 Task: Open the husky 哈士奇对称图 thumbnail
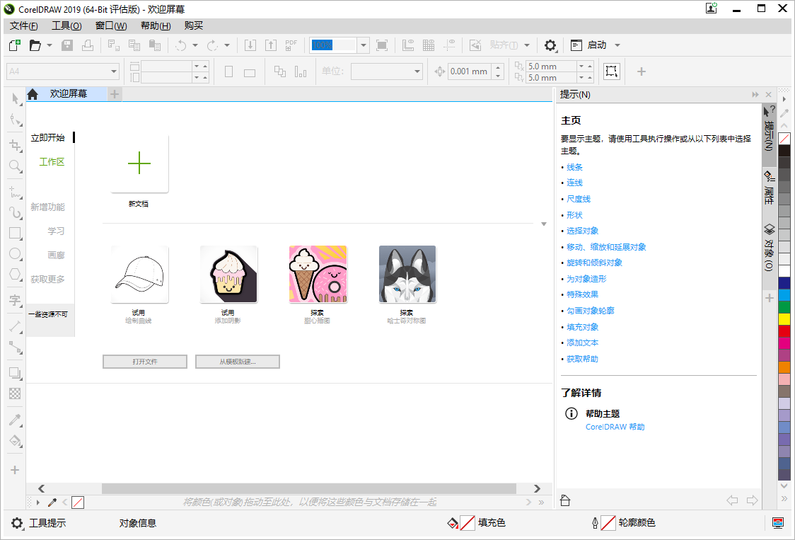407,275
